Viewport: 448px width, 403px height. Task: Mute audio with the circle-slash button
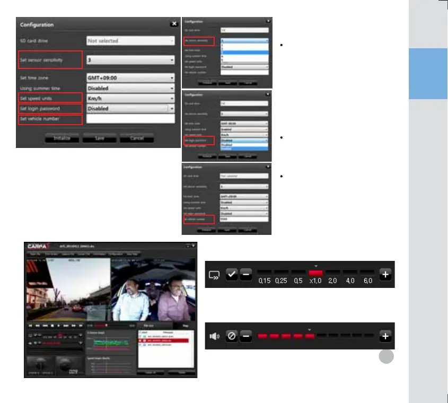(x=232, y=336)
